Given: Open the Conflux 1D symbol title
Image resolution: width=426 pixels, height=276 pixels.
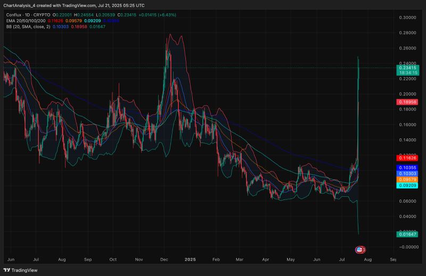Looking at the screenshot, I should pyautogui.click(x=28, y=14).
